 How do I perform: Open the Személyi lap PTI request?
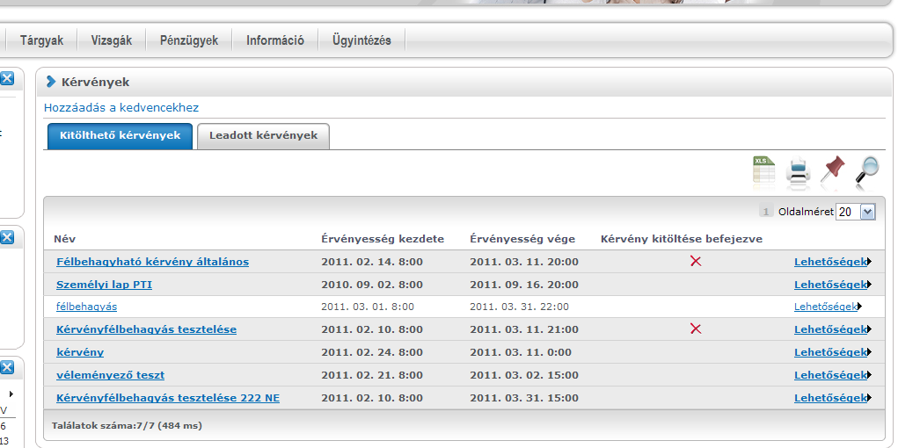[x=105, y=285]
